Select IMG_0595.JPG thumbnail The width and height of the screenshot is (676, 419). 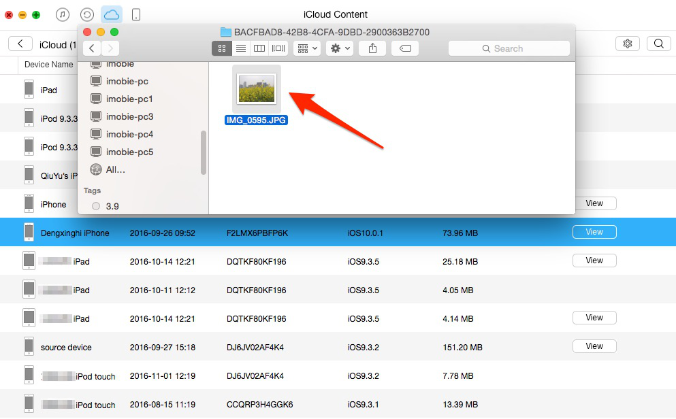click(257, 88)
